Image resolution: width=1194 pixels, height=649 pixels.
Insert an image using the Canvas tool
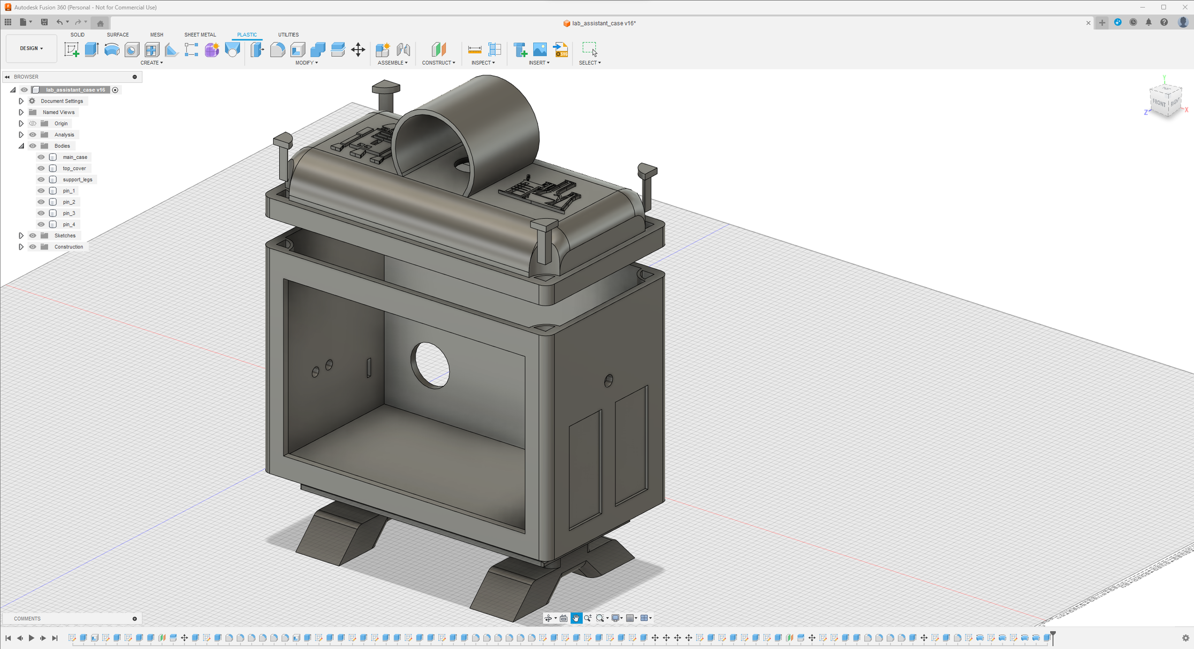click(539, 49)
